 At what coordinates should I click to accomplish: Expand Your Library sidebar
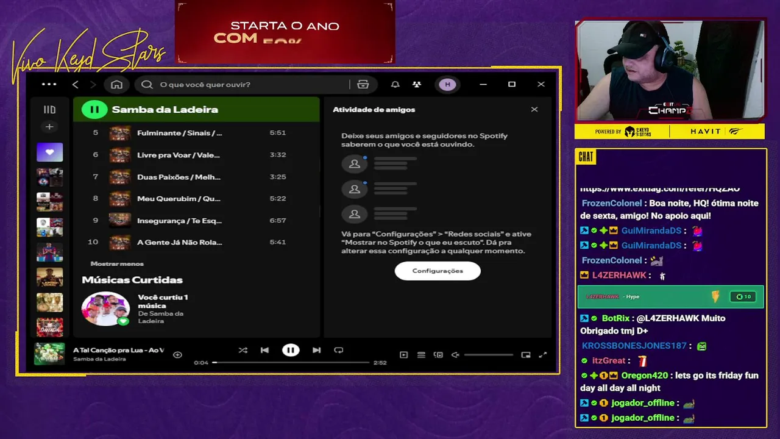(x=49, y=110)
